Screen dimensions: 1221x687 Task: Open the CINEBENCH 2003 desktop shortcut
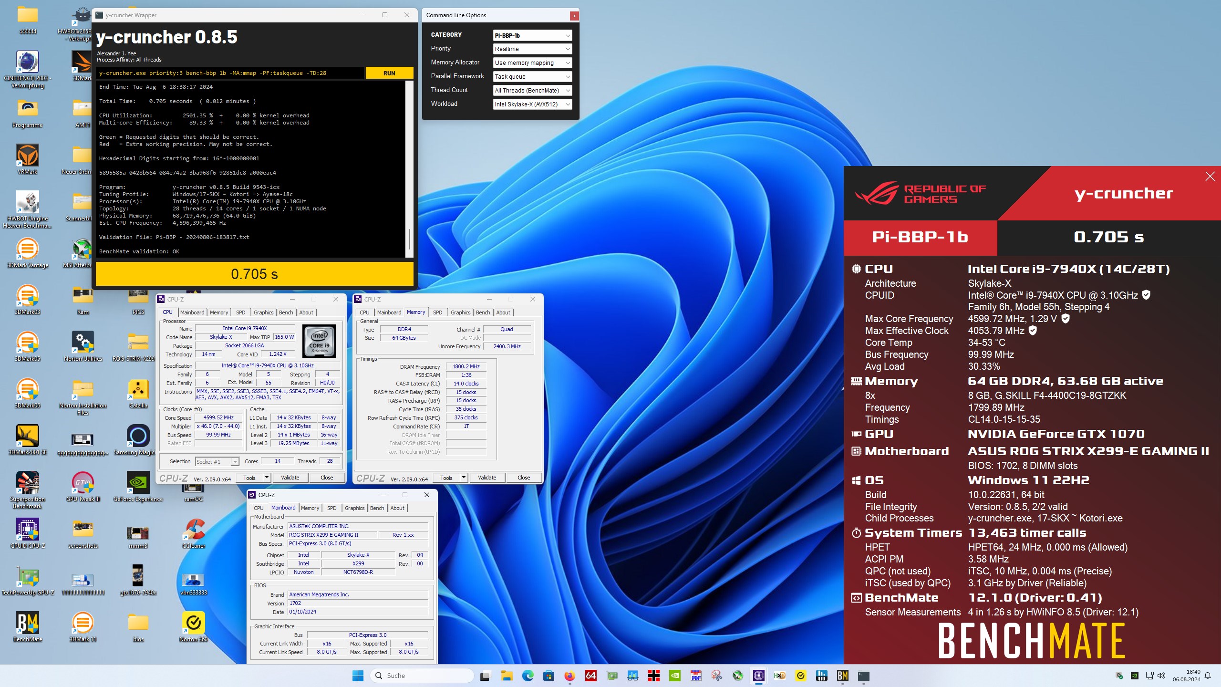tap(28, 69)
